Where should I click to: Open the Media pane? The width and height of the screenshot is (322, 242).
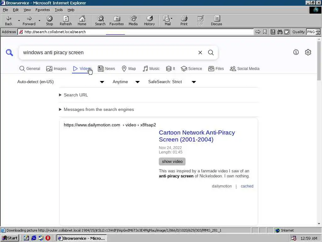click(x=133, y=20)
